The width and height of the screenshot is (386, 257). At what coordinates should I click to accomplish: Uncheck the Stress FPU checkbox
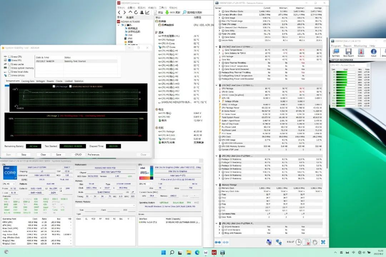point(10,60)
